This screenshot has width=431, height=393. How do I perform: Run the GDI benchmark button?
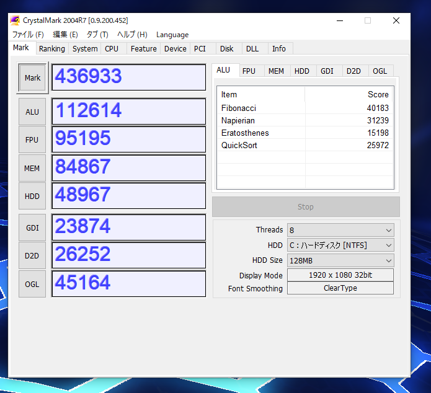[x=32, y=228]
